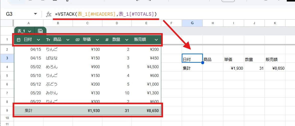Click the 05/12 date cell
This screenshot has width=295, height=126.
pyautogui.click(x=29, y=84)
